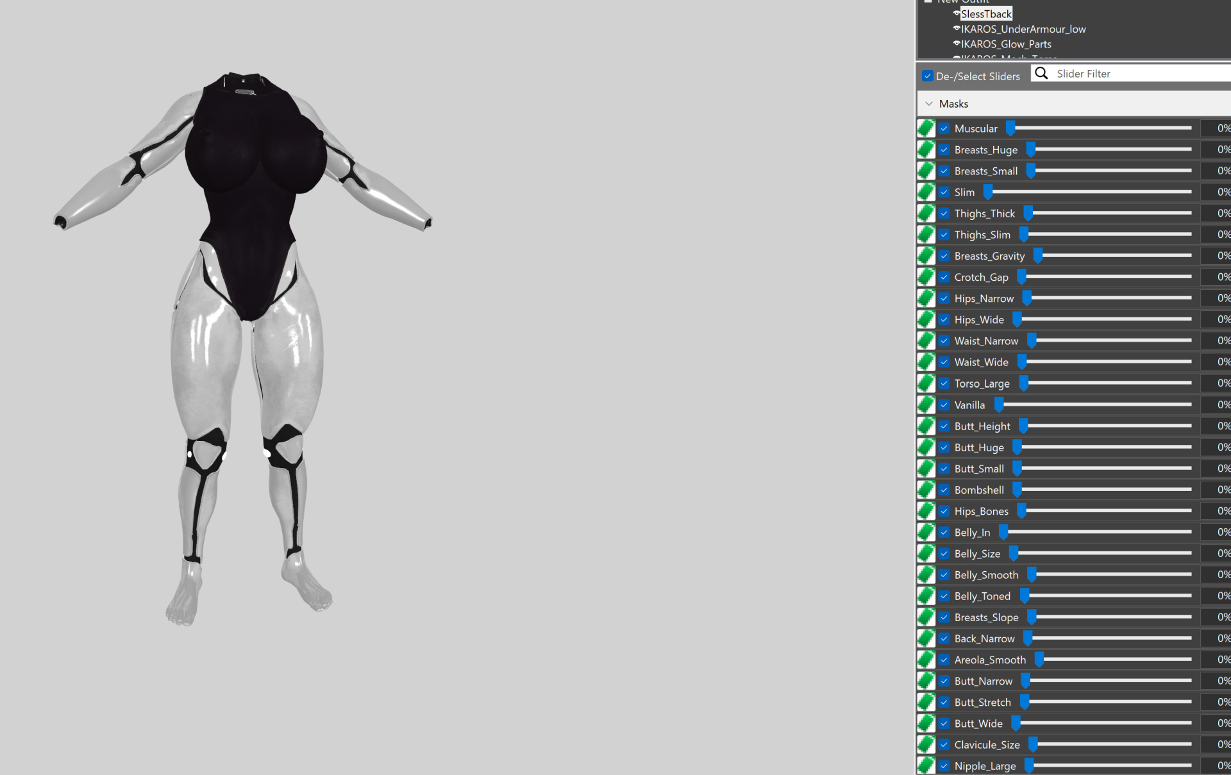Screen dimensions: 1231x775
Task: Click the green edit icon for Butt_Height
Action: (x=926, y=426)
